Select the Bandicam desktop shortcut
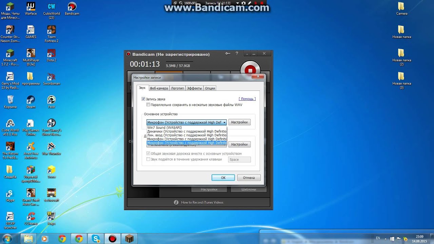This screenshot has height=244, width=434. point(72,9)
